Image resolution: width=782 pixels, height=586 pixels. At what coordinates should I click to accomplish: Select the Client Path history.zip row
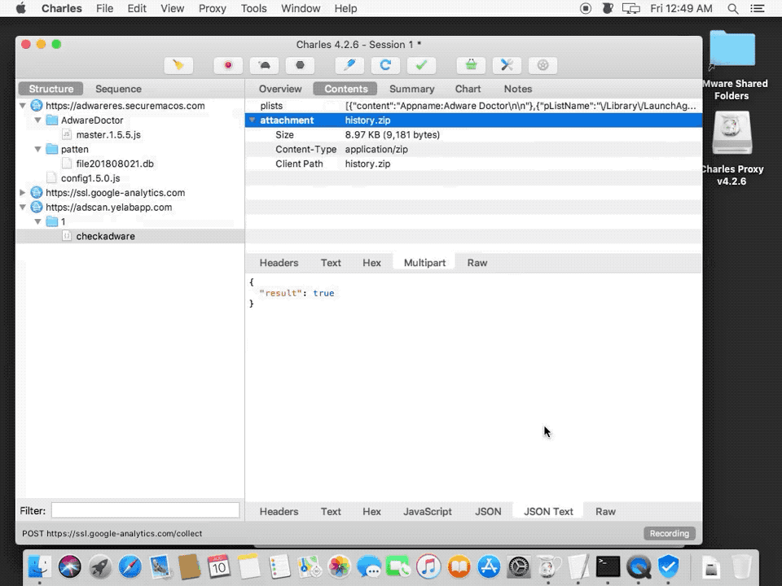pos(474,164)
